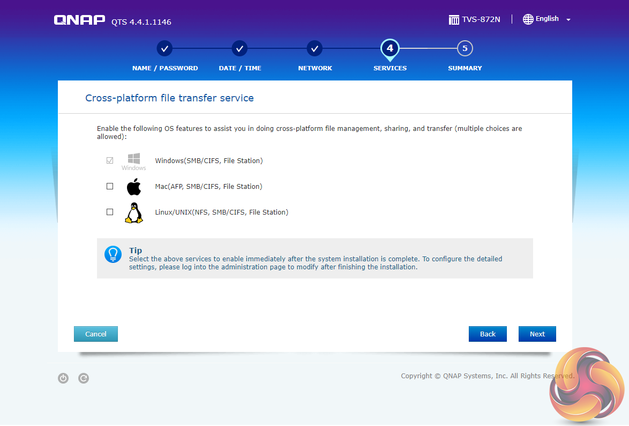Click the English language label

pos(547,19)
